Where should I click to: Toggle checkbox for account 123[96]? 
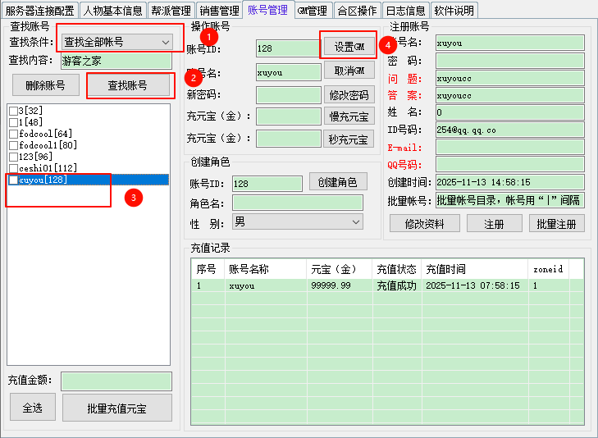coord(12,157)
